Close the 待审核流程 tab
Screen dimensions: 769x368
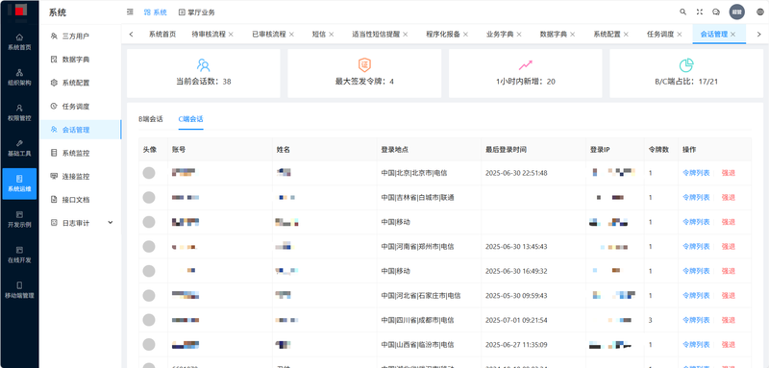pos(231,35)
